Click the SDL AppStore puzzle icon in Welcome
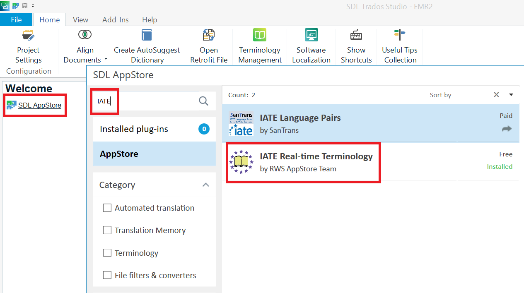This screenshot has width=524, height=293. (x=11, y=105)
